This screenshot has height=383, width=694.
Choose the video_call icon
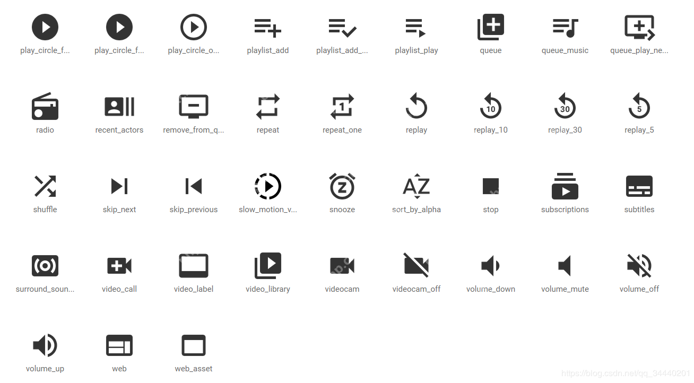point(119,266)
